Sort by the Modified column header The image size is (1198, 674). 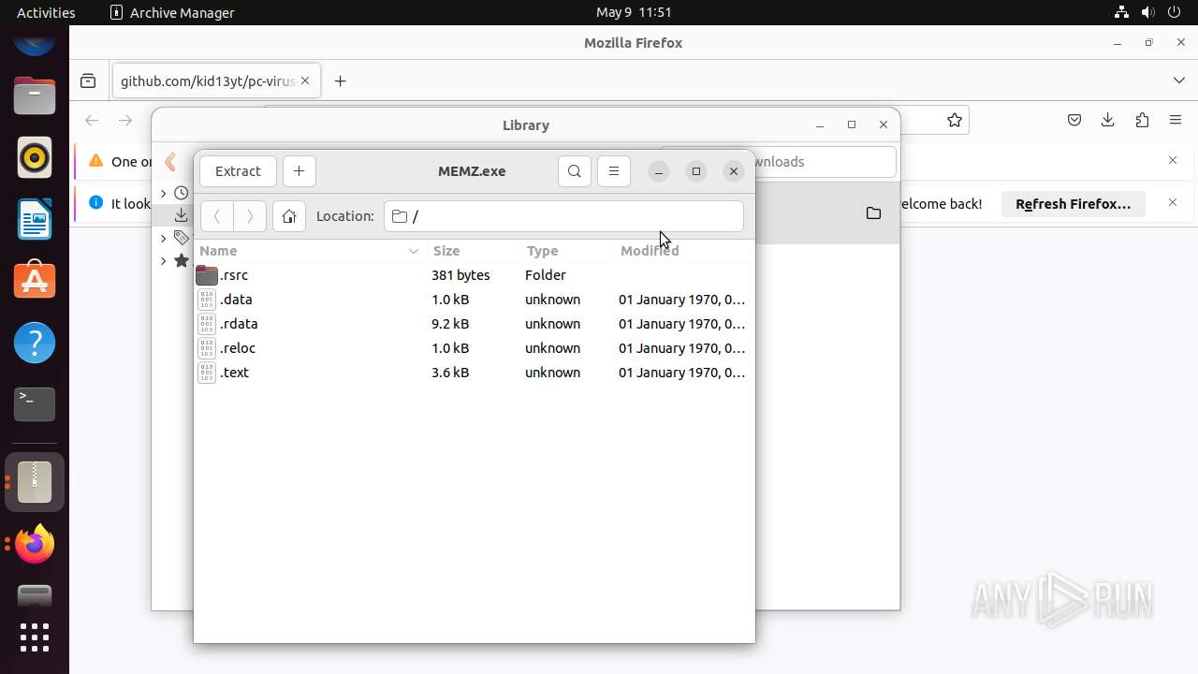(x=683, y=251)
